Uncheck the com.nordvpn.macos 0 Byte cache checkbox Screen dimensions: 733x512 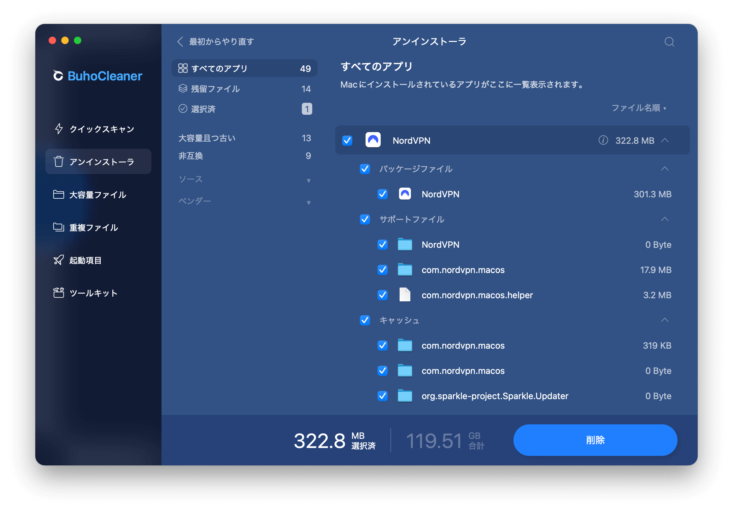[383, 370]
